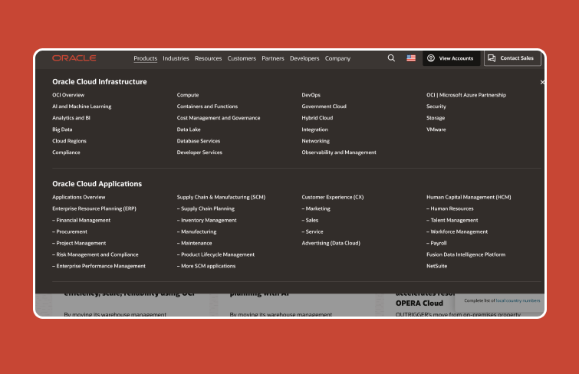The image size is (579, 374).
Task: Open the Service link under CX
Action: (312, 232)
